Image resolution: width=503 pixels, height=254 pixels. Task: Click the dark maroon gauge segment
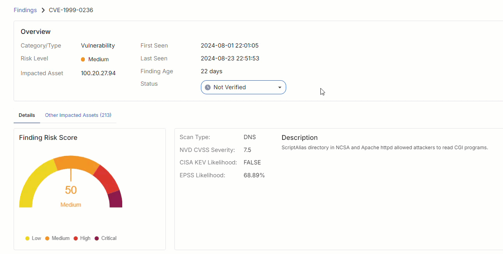pos(116,199)
